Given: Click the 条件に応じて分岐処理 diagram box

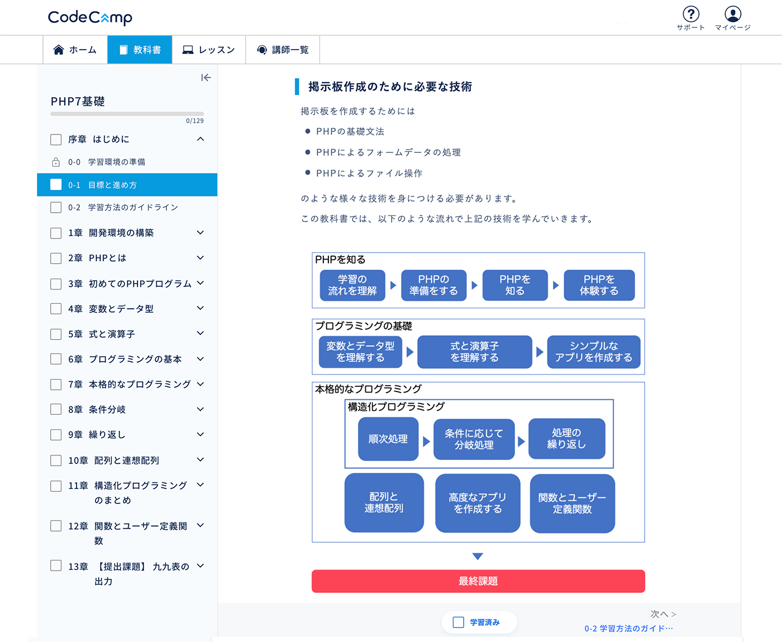Looking at the screenshot, I should pos(474,439).
